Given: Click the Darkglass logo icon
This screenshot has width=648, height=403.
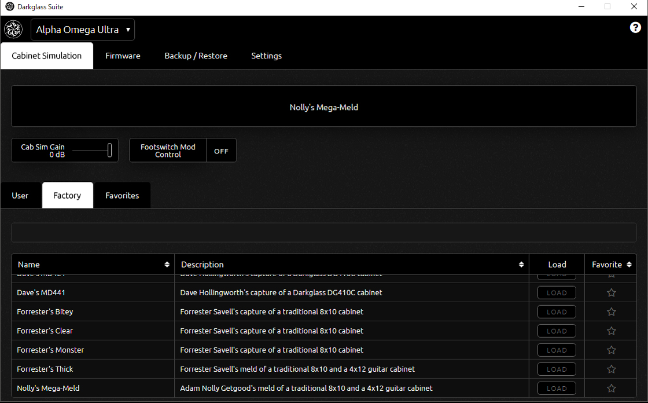Looking at the screenshot, I should 13,30.
